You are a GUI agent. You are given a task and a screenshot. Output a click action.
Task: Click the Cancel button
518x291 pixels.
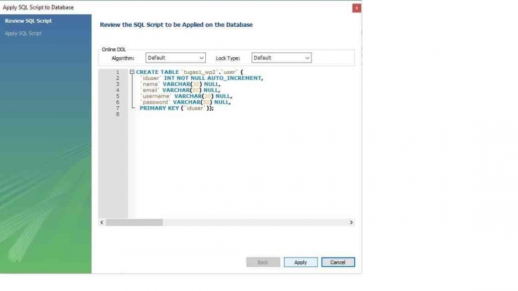pos(338,262)
